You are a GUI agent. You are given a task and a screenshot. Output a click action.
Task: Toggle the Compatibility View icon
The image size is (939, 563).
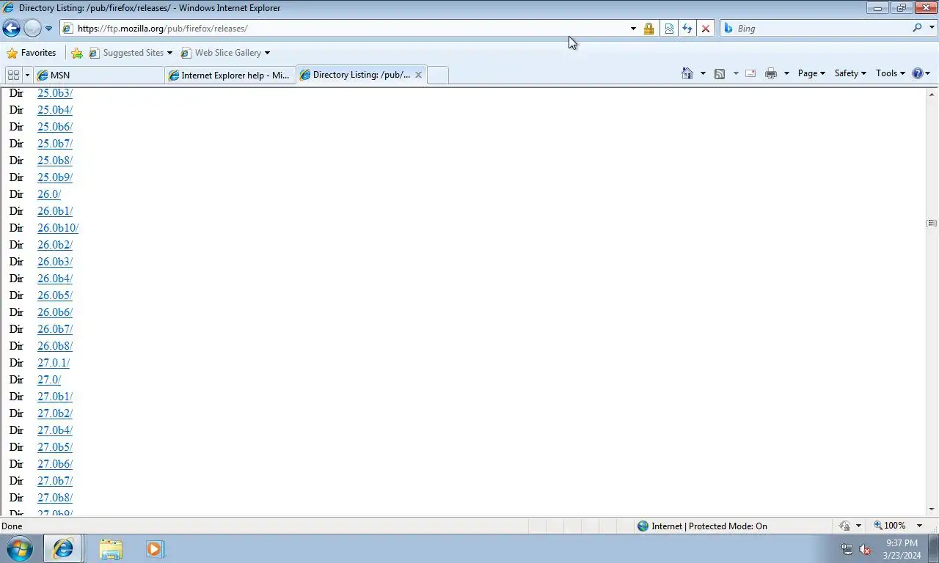click(669, 29)
